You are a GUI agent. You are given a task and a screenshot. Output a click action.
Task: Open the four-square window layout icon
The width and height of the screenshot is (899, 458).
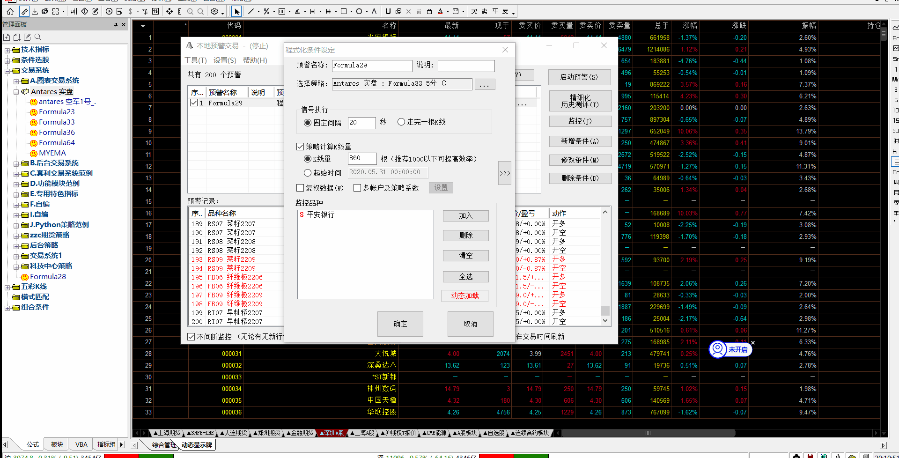56,11
